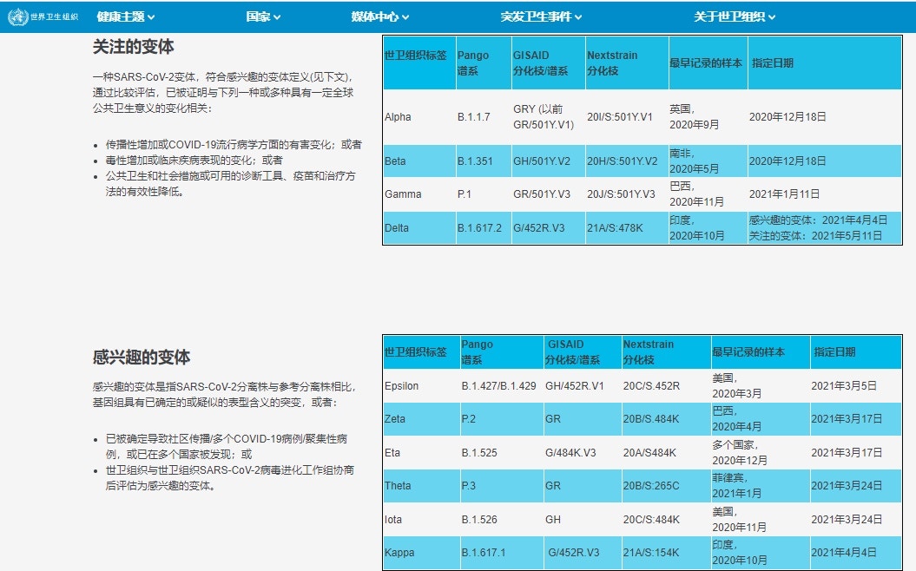Open the 关于世卫组织 menu

734,16
